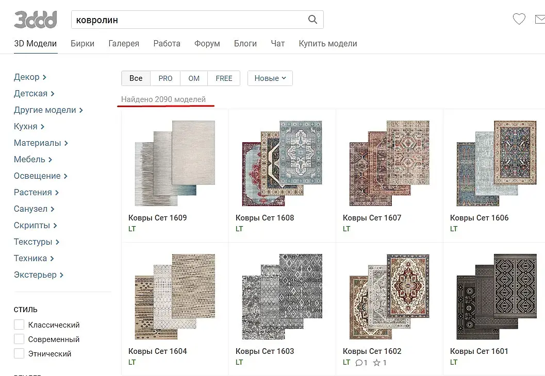Click comment icon on Ковры Сет 1602
This screenshot has width=545, height=376.
[x=359, y=363]
